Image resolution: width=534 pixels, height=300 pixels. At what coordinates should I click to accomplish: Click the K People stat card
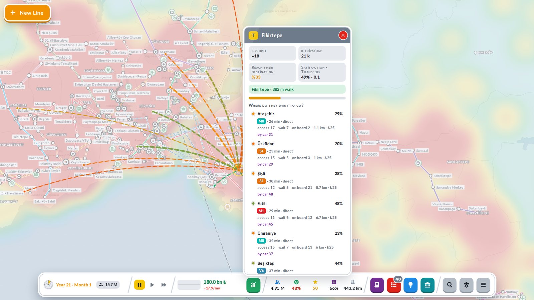(x=272, y=53)
